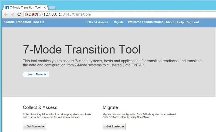Open a new browser tab
The width and height of the screenshot is (216, 132).
point(52,8)
